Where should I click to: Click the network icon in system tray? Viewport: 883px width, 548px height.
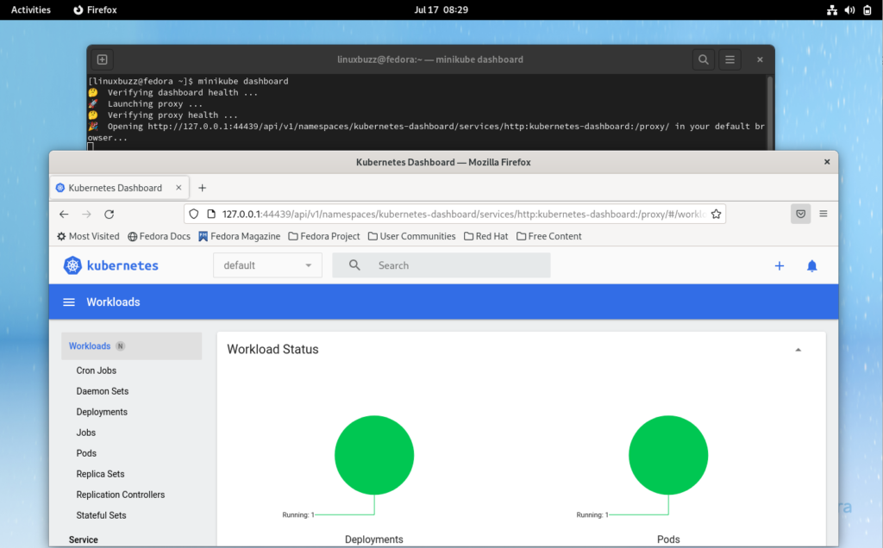(x=832, y=9)
